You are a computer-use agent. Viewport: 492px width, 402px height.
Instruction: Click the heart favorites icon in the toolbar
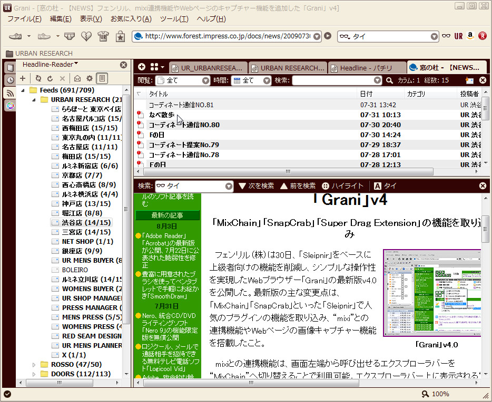[86, 36]
